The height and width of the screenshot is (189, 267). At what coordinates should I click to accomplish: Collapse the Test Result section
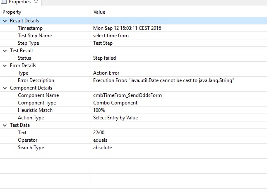pos(5,51)
